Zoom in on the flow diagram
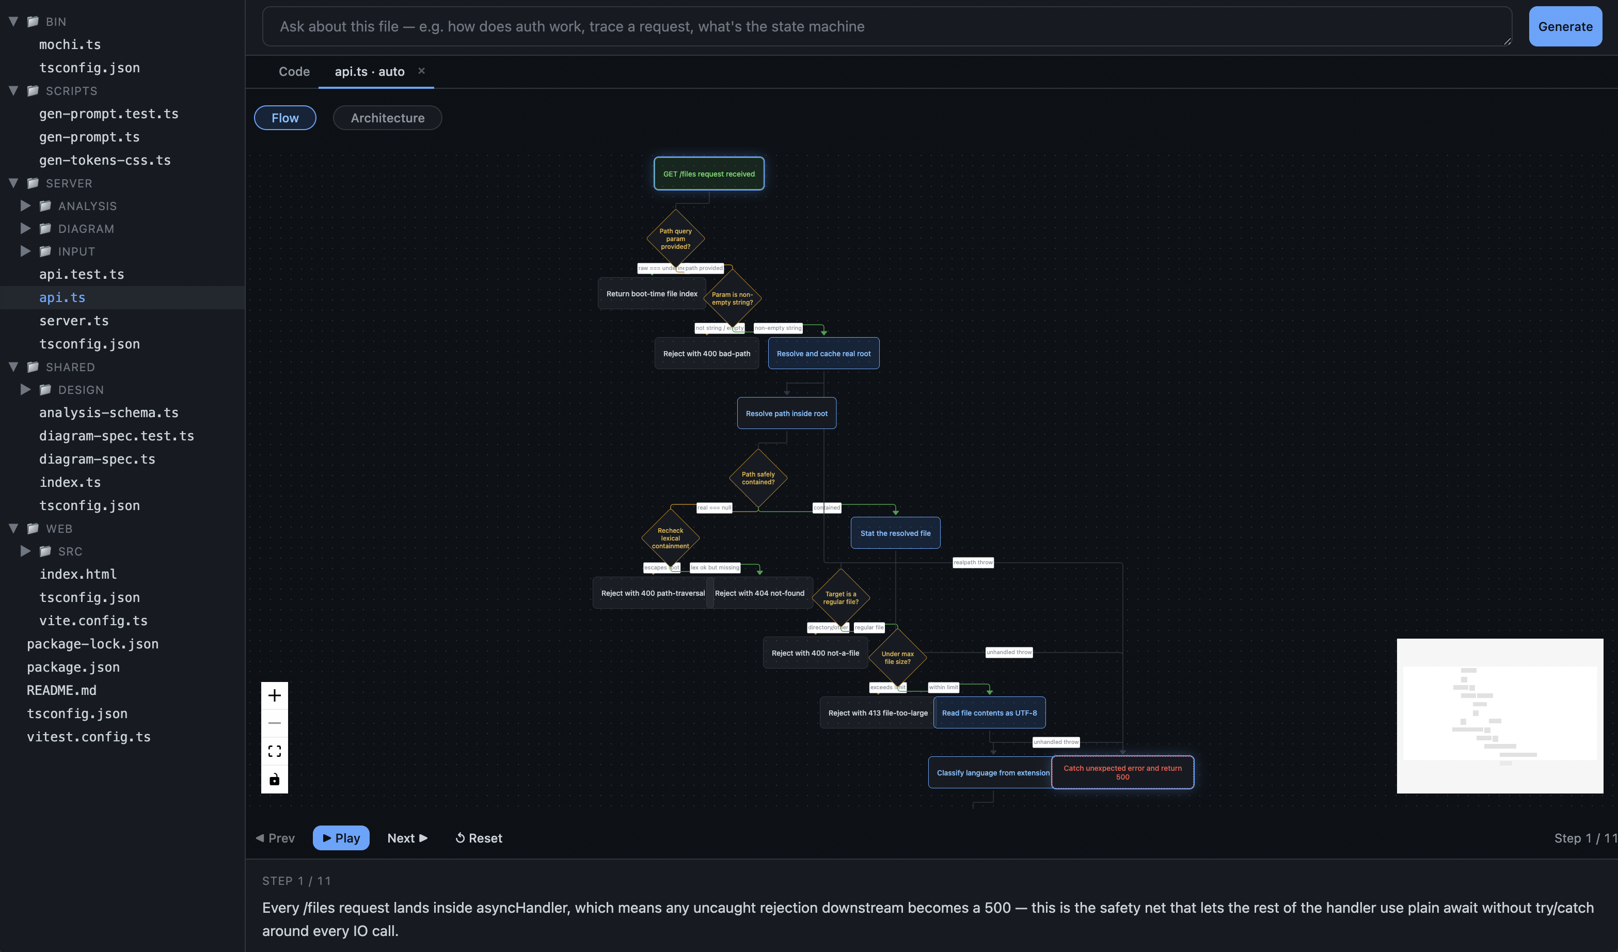 coord(274,695)
